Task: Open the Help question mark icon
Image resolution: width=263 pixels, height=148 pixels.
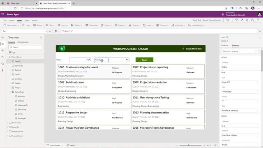Action: click(258, 20)
